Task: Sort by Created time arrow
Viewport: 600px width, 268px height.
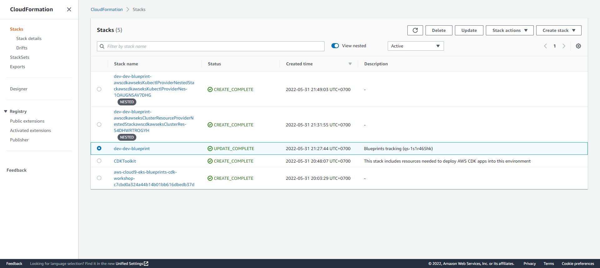Action: [x=350, y=64]
